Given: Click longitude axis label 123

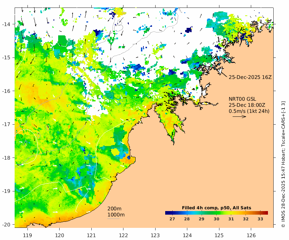Looking at the screenshot, I should (x=155, y=235).
